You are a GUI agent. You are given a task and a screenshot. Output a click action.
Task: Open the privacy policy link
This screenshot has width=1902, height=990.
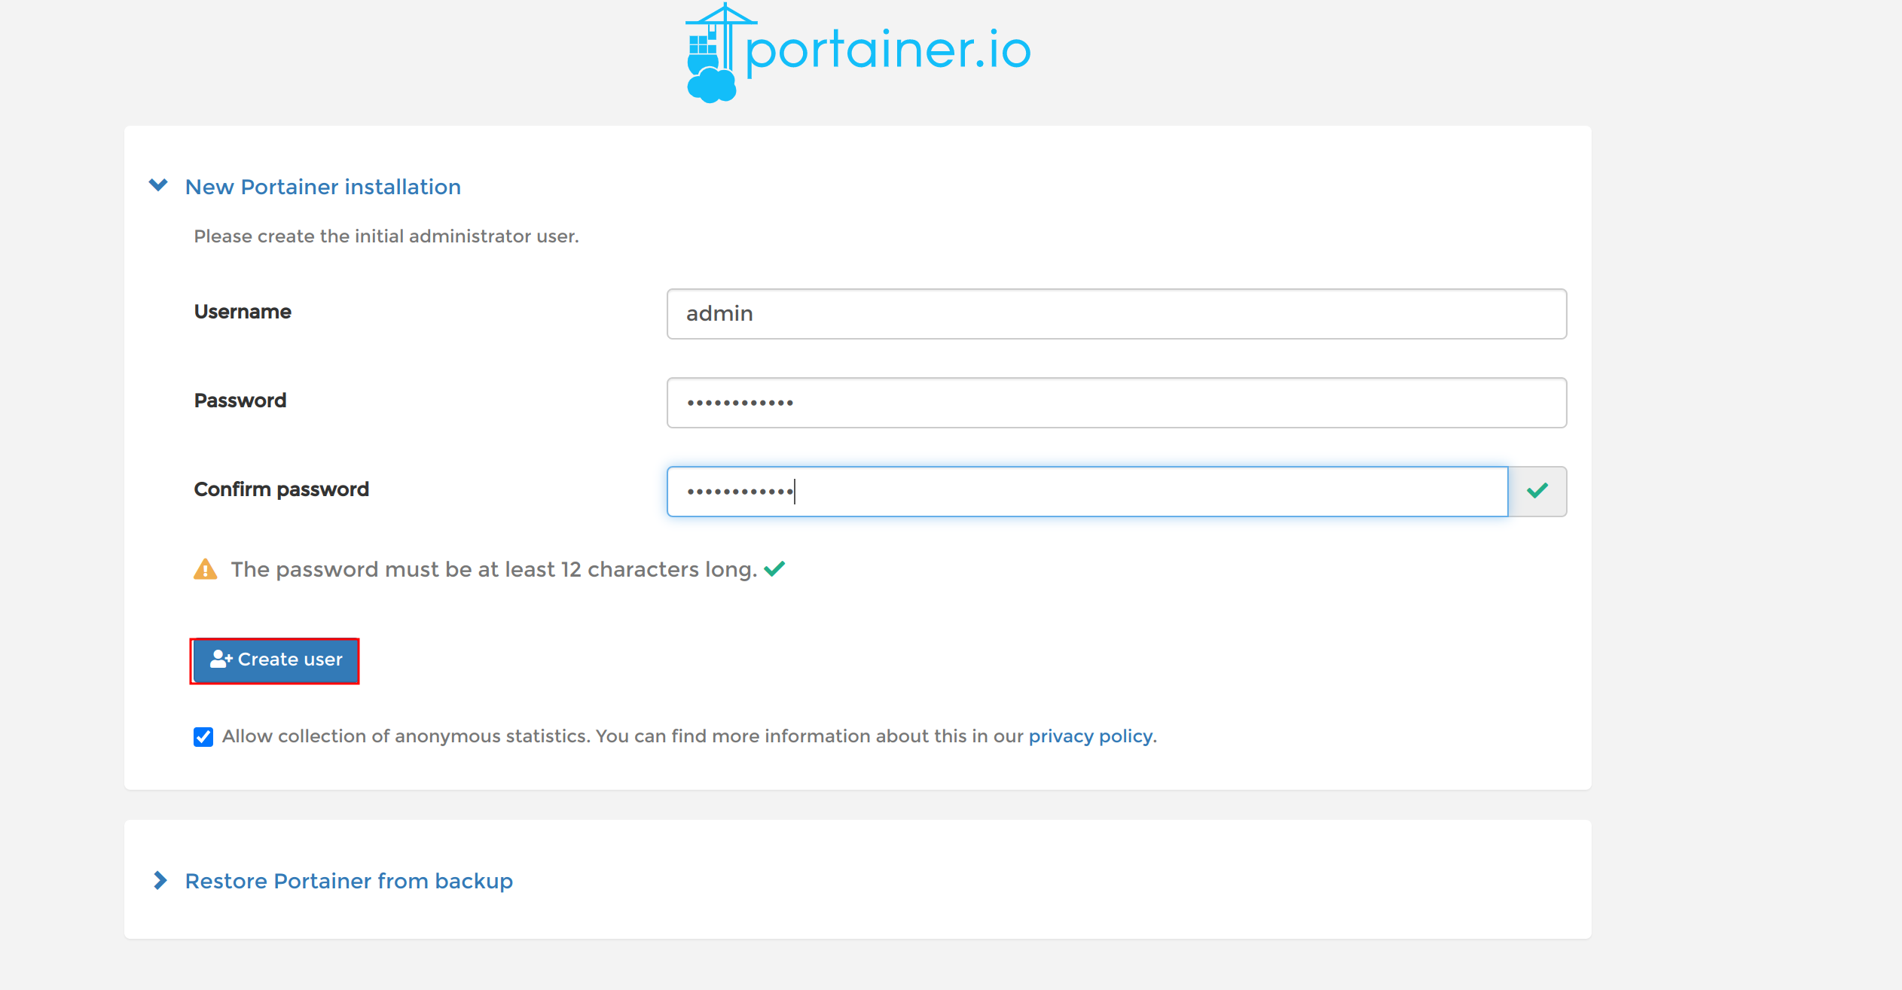[1090, 736]
